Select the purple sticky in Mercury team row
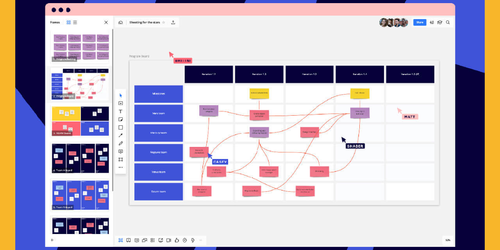500x250 pixels. [x=259, y=132]
